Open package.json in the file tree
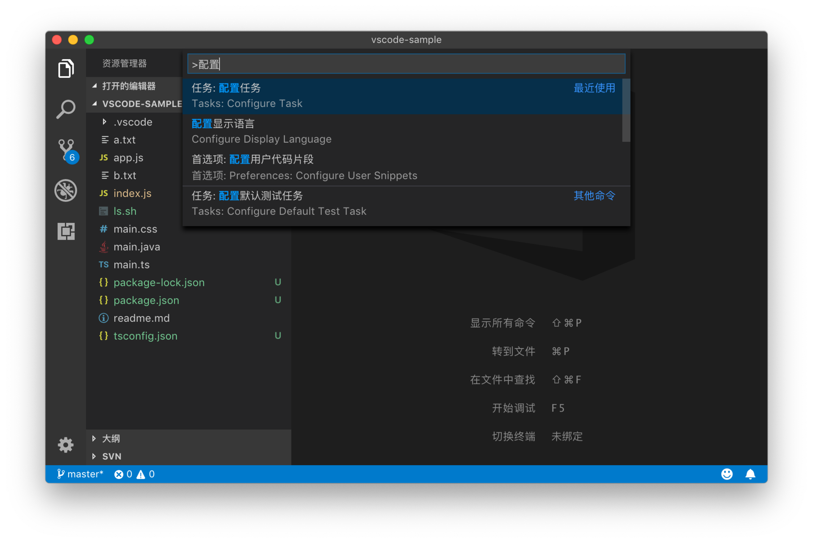Screen dimensions: 813x543 [146, 300]
